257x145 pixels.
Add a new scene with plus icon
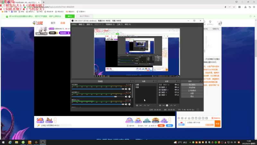137,105
